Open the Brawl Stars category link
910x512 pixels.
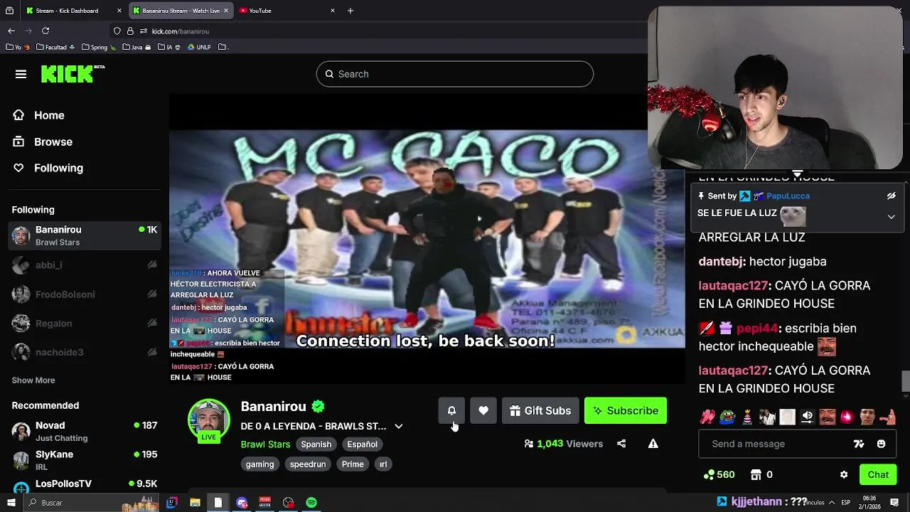(x=265, y=444)
